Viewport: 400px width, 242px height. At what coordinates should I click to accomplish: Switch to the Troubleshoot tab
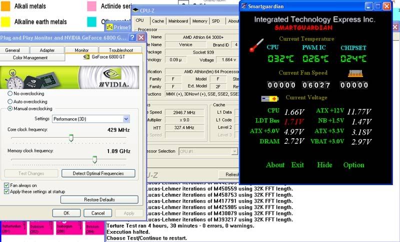click(121, 50)
